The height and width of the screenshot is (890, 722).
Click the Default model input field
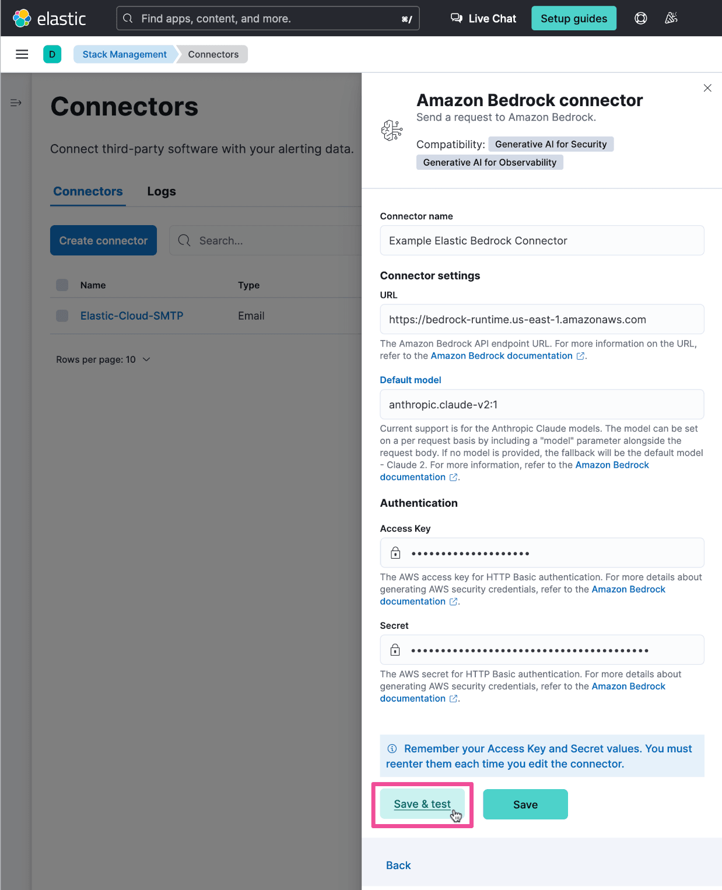(x=542, y=405)
